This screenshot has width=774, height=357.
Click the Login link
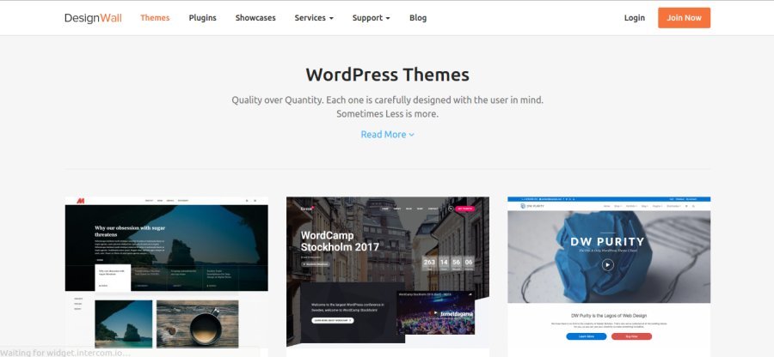click(635, 18)
